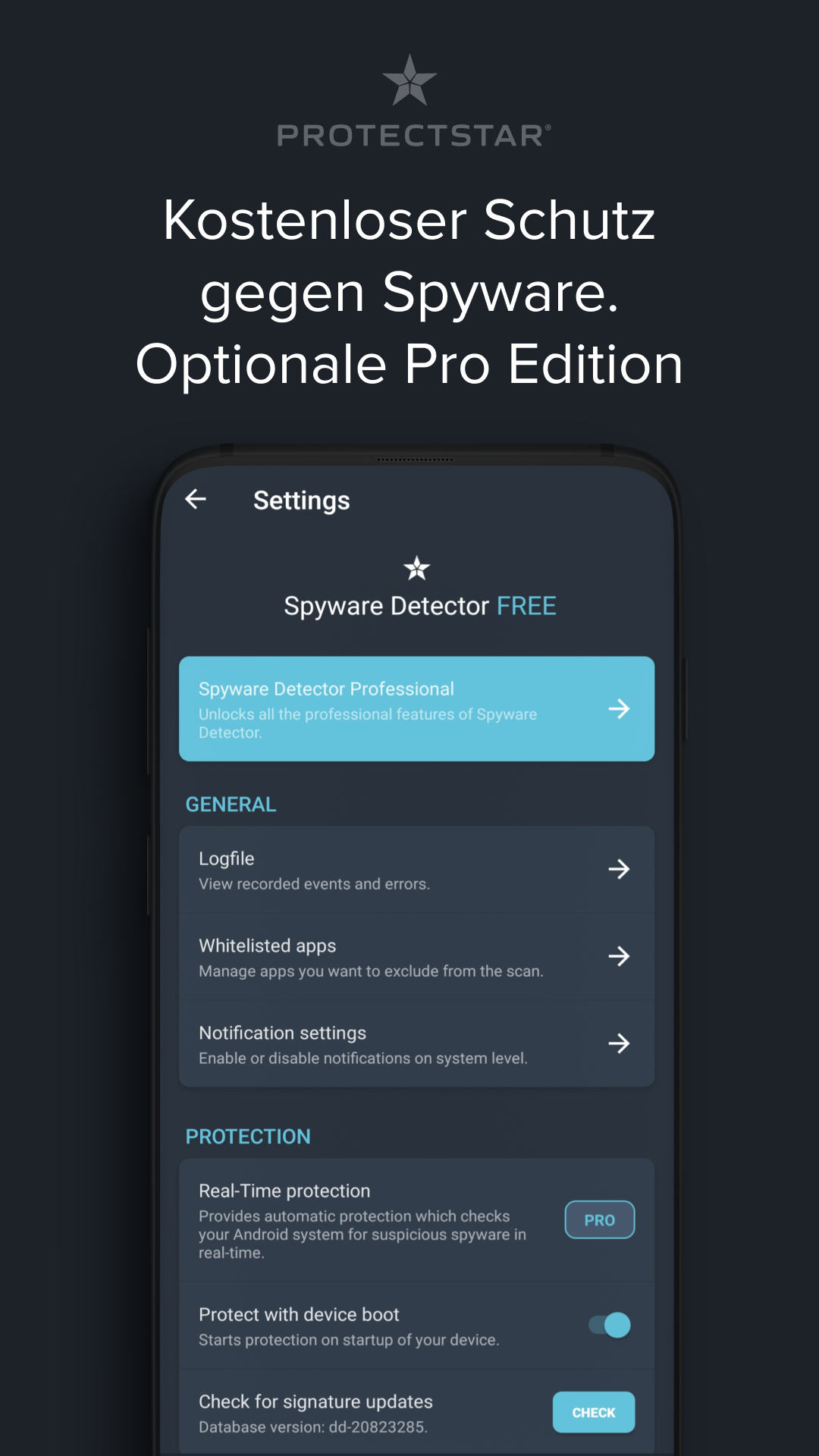819x1456 pixels.
Task: Tap the back arrow beside Settings
Action: [x=196, y=499]
